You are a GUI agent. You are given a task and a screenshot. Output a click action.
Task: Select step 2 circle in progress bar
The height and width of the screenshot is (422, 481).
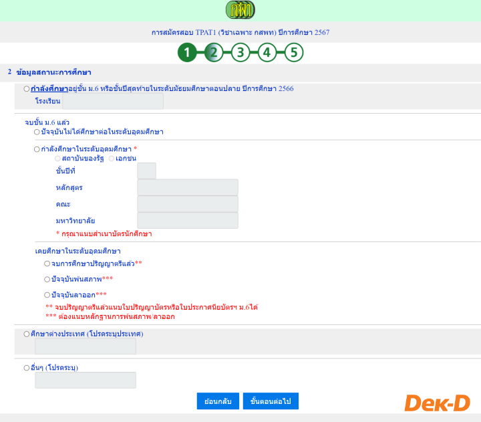coord(214,53)
